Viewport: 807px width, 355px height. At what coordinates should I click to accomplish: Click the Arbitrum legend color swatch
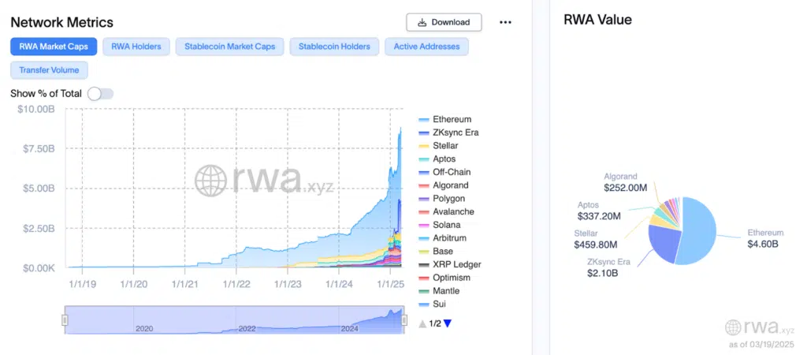(x=423, y=238)
